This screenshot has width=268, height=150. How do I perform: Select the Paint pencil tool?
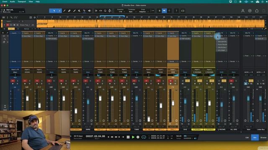coord(75,11)
